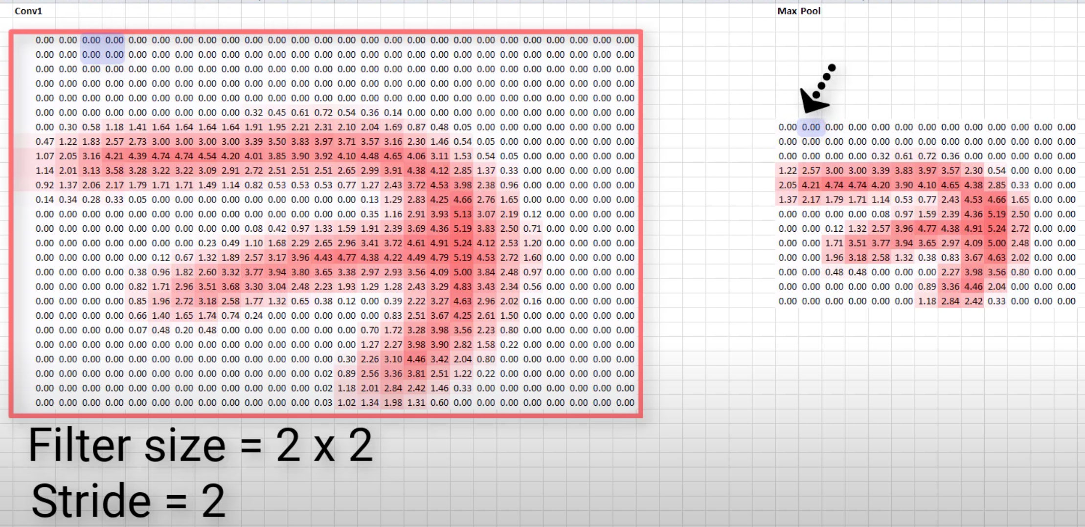Click the 1.07 cell in Conv1

coord(45,156)
